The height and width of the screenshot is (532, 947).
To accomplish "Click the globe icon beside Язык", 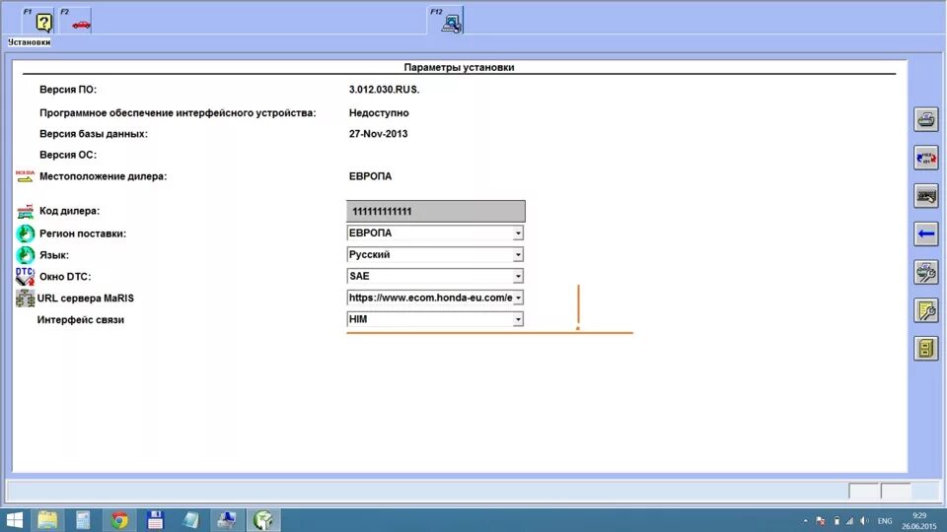I will 25,255.
